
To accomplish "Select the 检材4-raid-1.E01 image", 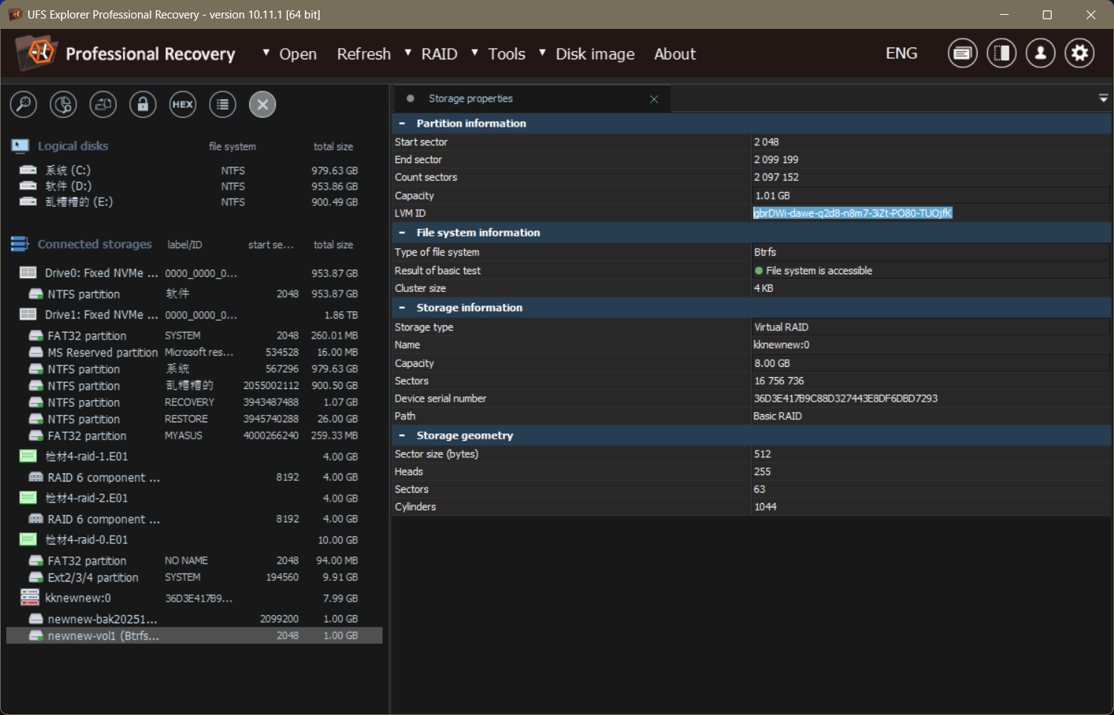I will tap(194, 456).
